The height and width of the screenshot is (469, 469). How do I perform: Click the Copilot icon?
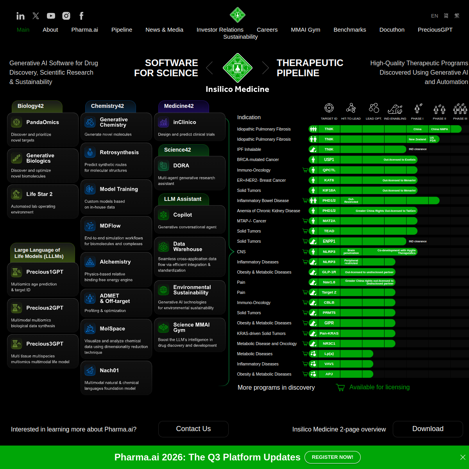pyautogui.click(x=163, y=215)
